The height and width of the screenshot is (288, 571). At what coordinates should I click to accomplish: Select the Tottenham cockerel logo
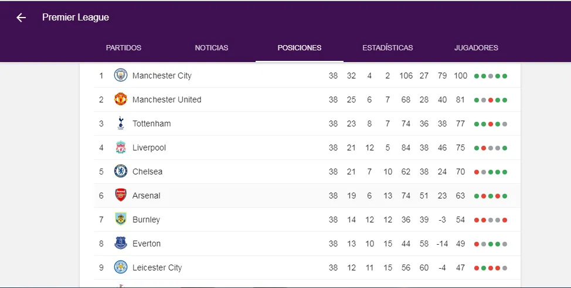pyautogui.click(x=121, y=124)
